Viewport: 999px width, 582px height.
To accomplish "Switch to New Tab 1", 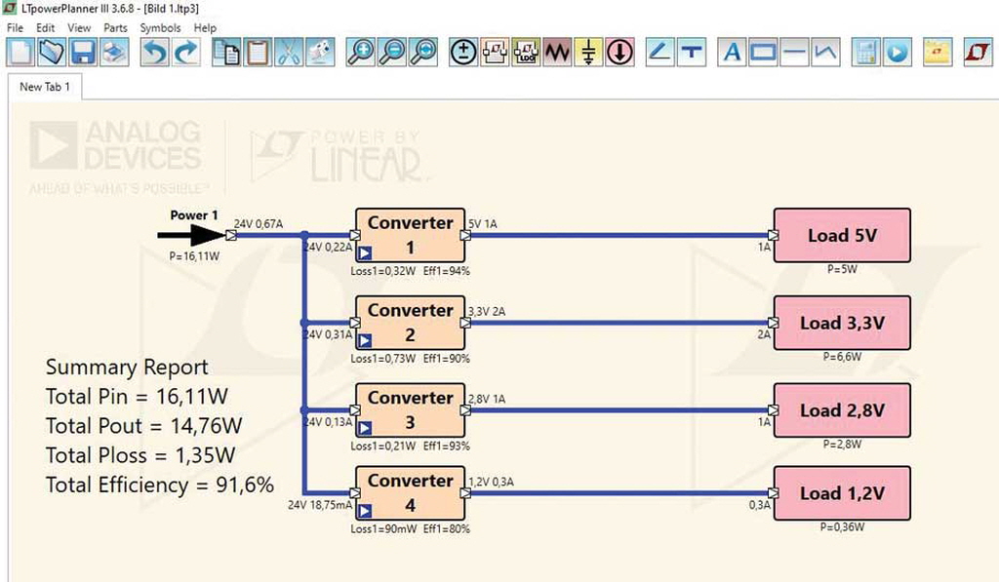I will pos(44,86).
